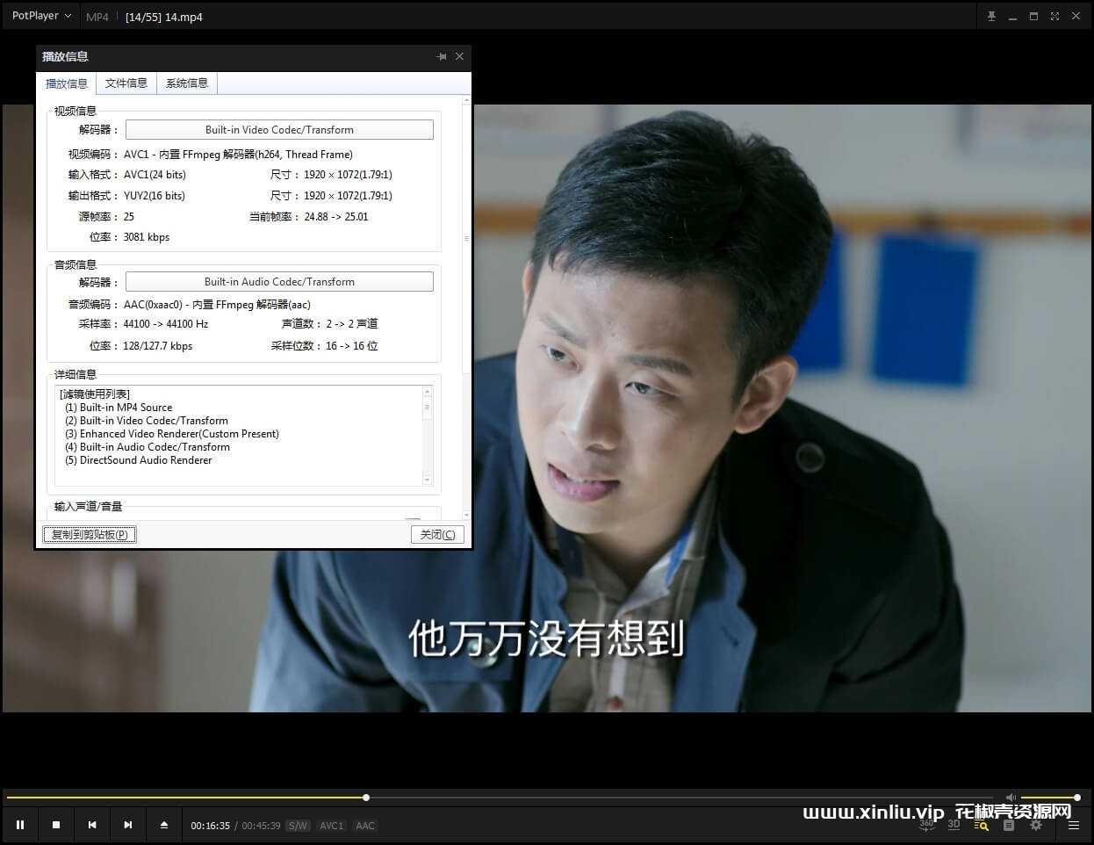
Task: Open the Built-in Video Codec/Transform decoder button
Action: 279,130
